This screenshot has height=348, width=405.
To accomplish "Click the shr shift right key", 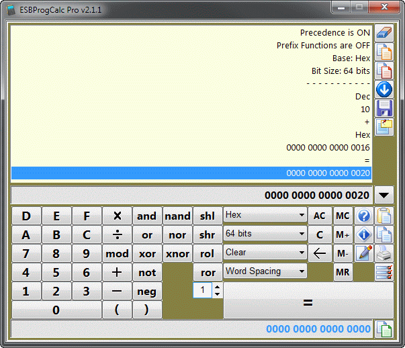I will point(208,234).
